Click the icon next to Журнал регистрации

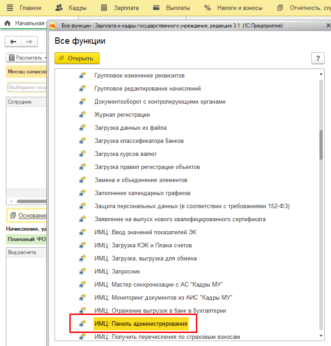tap(82, 115)
